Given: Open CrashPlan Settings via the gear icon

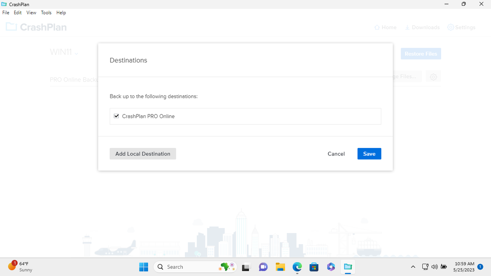Looking at the screenshot, I should 461,27.
